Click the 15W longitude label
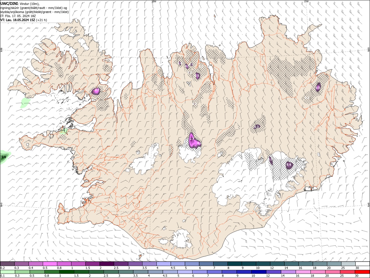 (306, 1)
